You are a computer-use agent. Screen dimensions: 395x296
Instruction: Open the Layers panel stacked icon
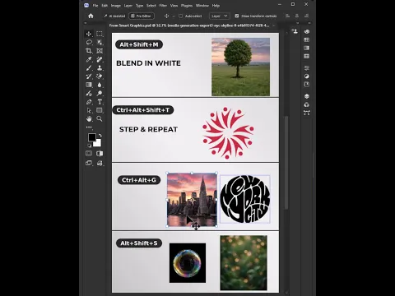pyautogui.click(x=307, y=96)
